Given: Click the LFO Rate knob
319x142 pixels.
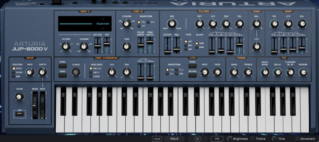Looking at the screenshot, I should coord(205,72).
